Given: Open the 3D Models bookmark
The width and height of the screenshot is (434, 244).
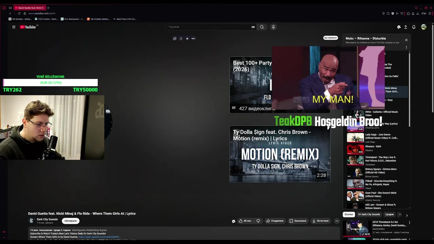Looking at the screenshot, I should tap(20, 19).
